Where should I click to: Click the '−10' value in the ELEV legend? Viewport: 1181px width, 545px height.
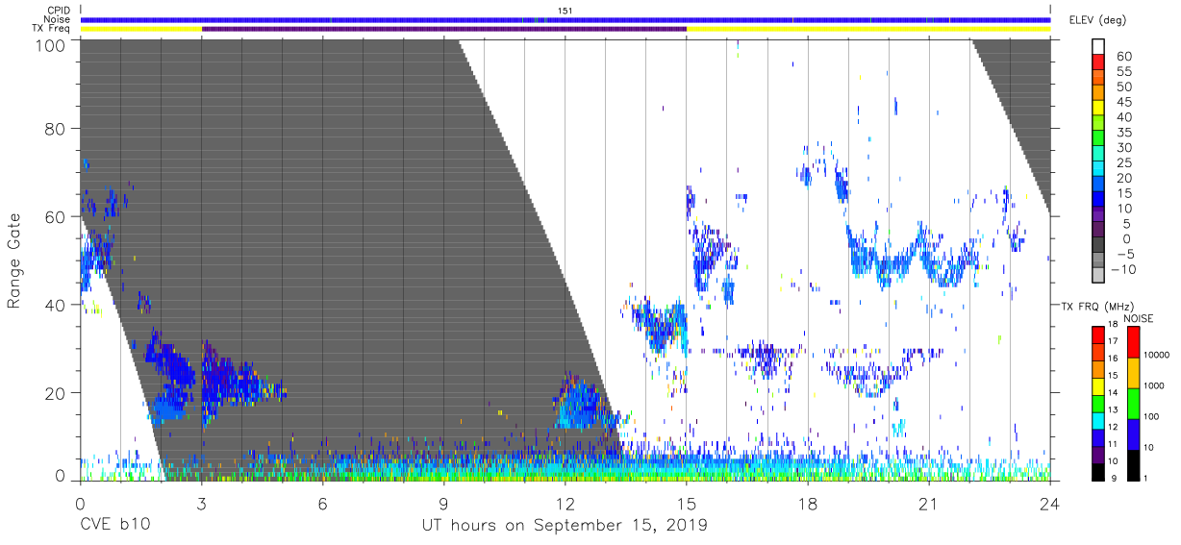[1123, 269]
